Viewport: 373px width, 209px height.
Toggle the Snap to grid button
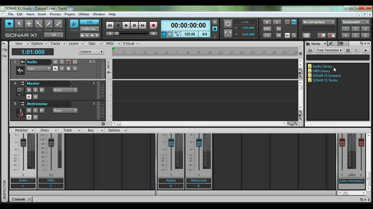tap(74, 24)
